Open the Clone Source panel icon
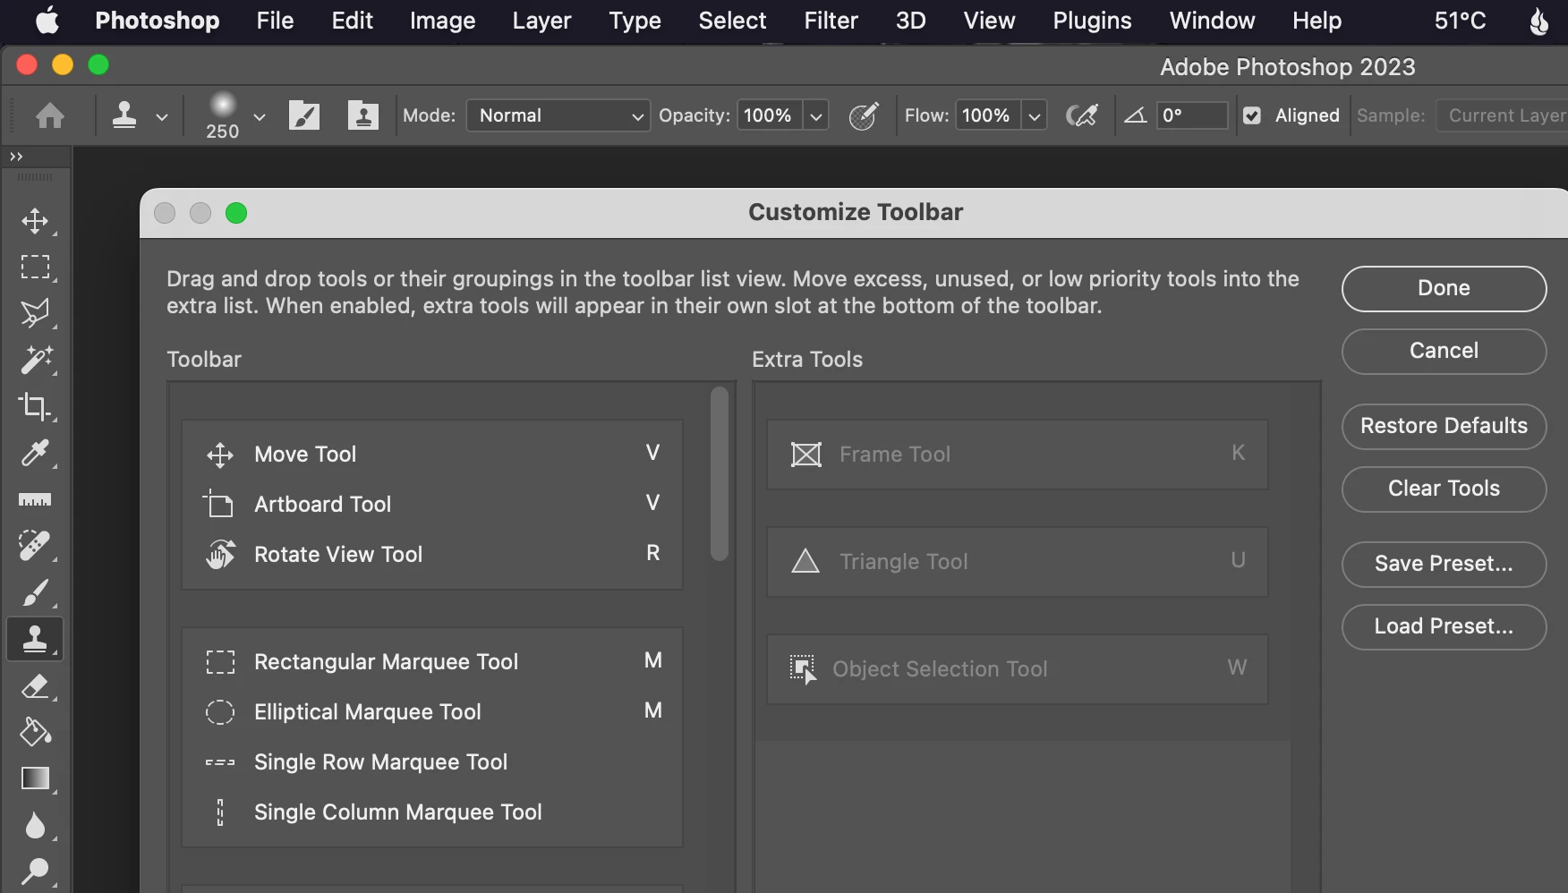 pyautogui.click(x=363, y=115)
